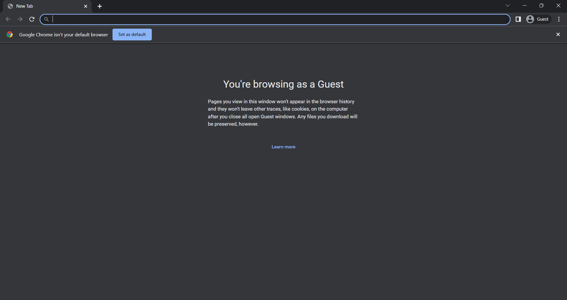
Task: Click the Back navigation arrow
Action: click(8, 19)
